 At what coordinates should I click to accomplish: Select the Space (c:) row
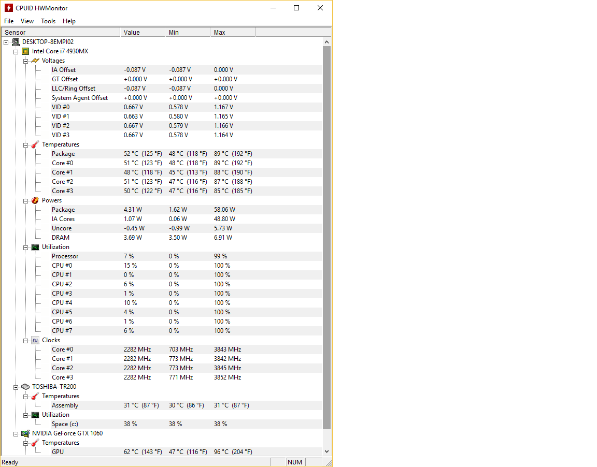click(x=187, y=424)
